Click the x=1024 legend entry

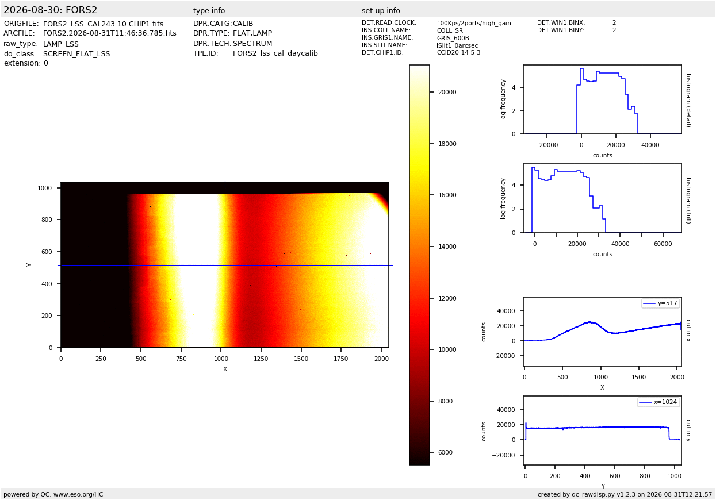658,402
